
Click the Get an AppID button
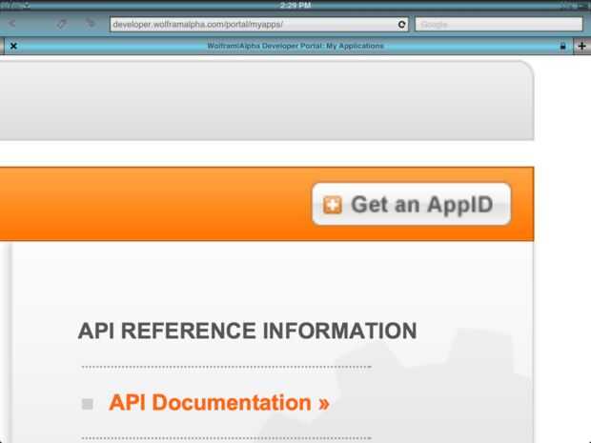[x=412, y=205]
